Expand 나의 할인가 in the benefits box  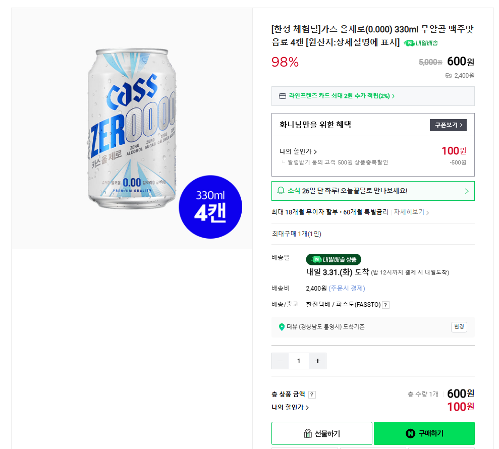298,151
